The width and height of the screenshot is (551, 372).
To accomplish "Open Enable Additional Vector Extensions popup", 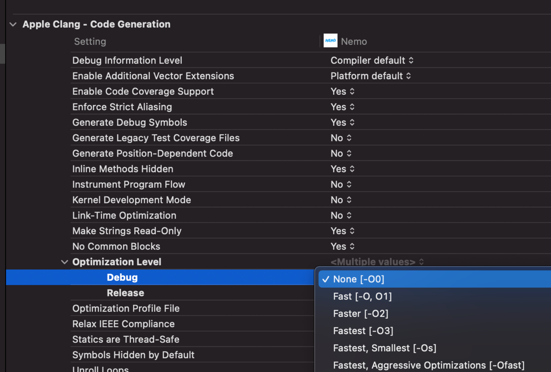I will [370, 76].
